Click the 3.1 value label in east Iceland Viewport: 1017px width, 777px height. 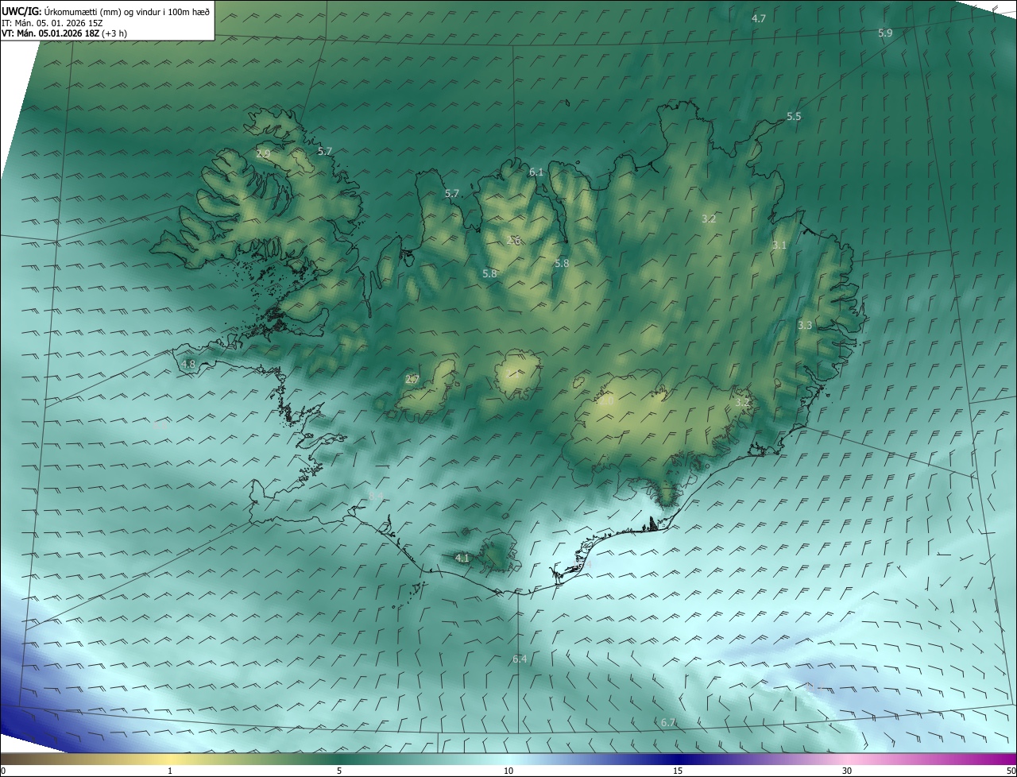pyautogui.click(x=779, y=245)
